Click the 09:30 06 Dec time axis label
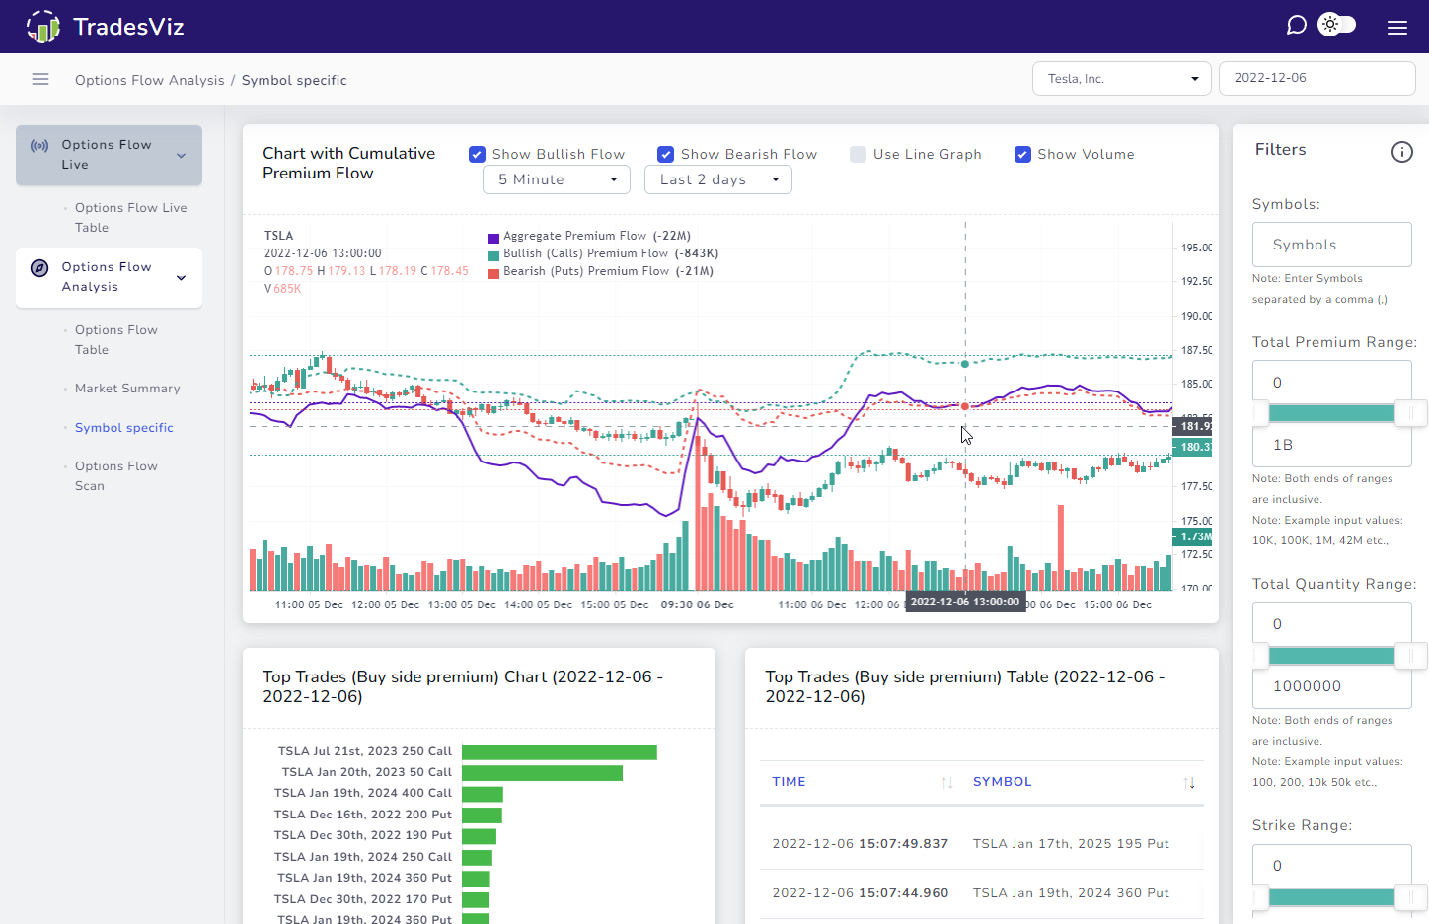Image resolution: width=1429 pixels, height=924 pixels. [x=698, y=604]
